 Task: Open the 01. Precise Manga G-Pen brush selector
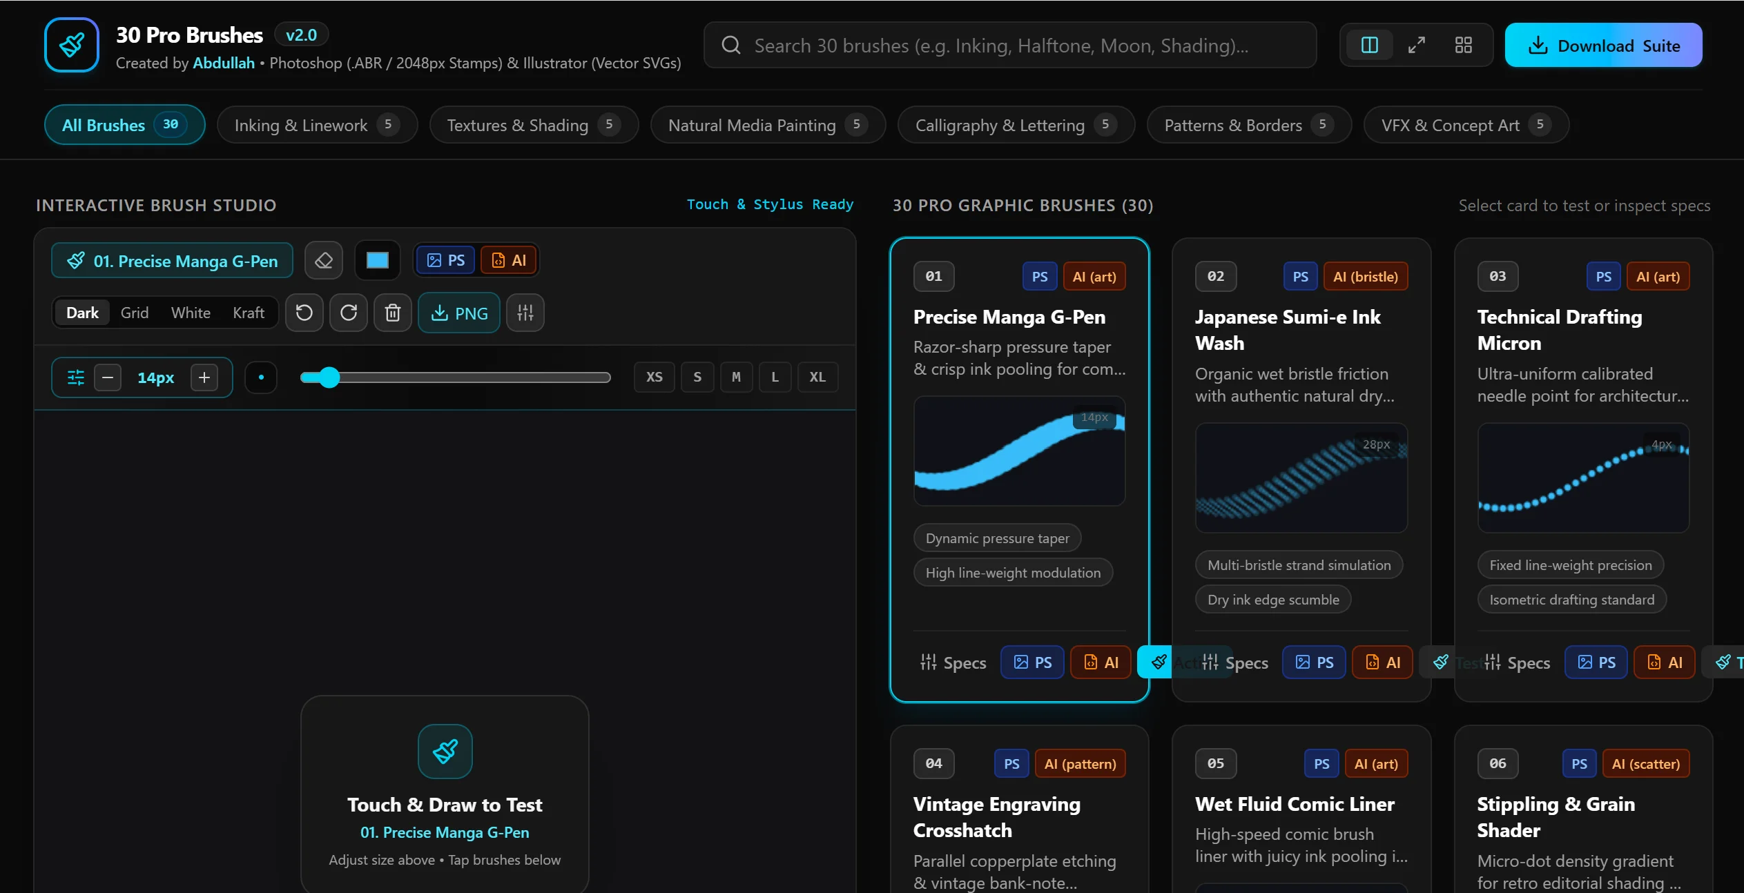pos(172,260)
